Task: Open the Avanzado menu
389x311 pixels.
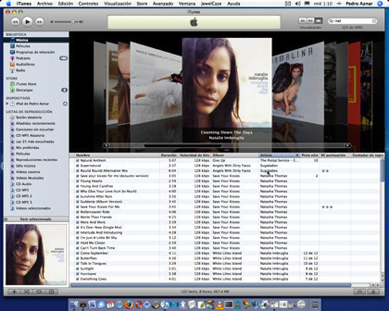Action: pos(163,4)
